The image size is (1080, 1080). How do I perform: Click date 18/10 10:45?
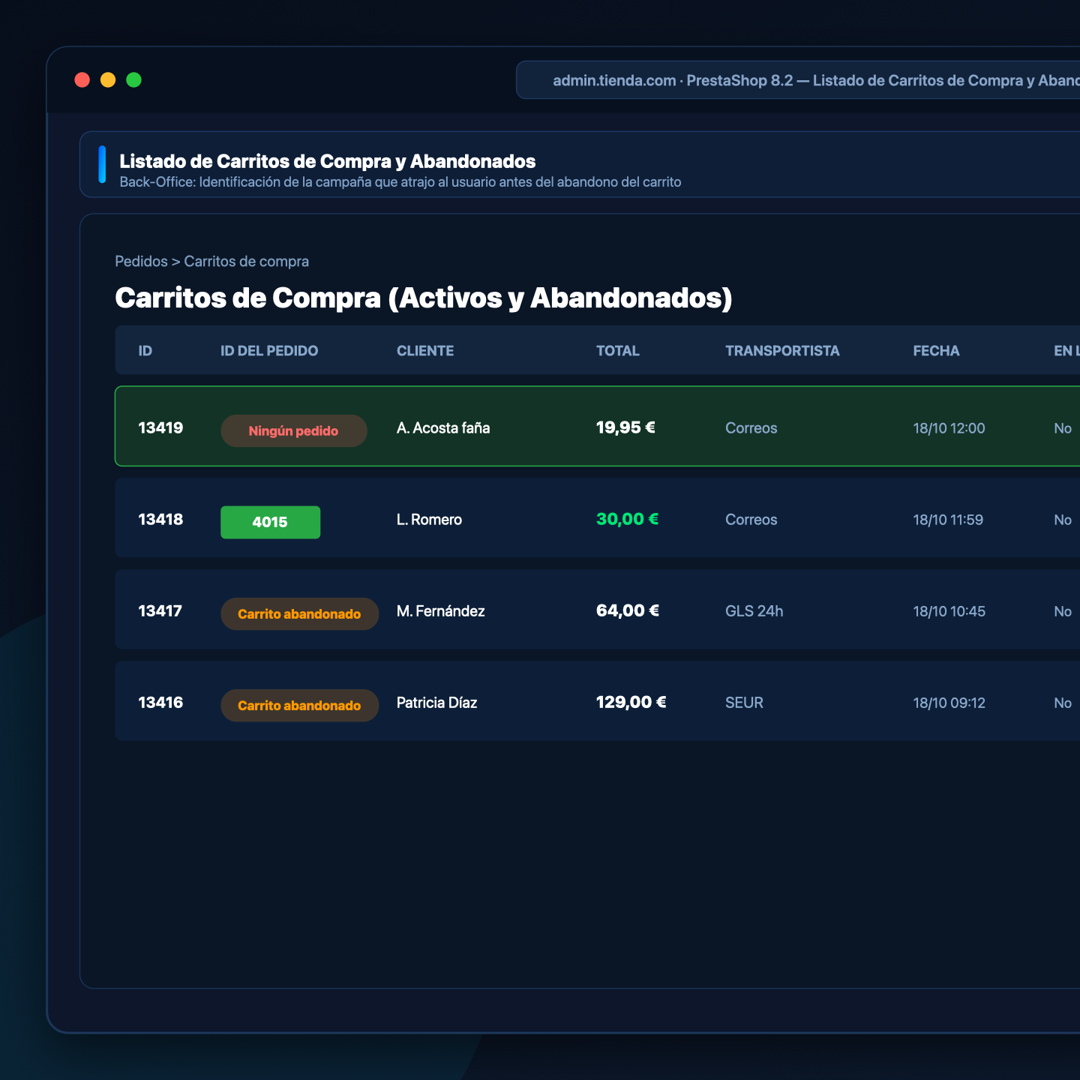point(949,611)
